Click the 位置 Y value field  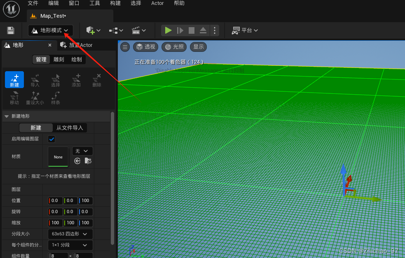tap(70, 201)
